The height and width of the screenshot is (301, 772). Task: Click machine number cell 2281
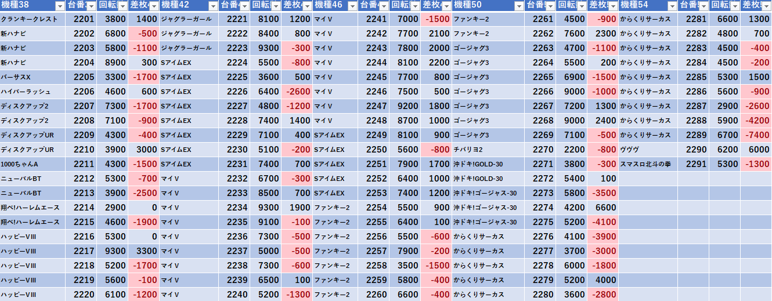[x=694, y=19]
